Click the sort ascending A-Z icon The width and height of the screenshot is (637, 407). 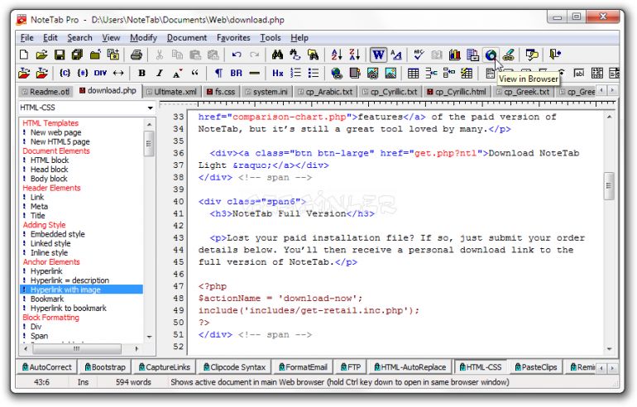[336, 55]
